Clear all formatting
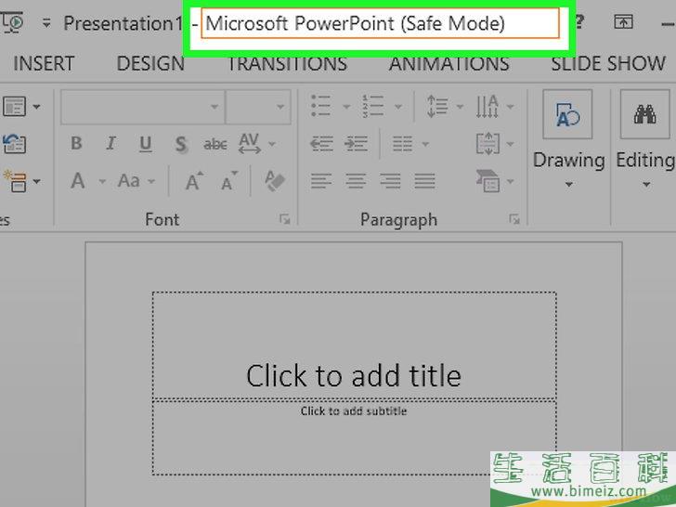The image size is (676, 507). pyautogui.click(x=275, y=181)
